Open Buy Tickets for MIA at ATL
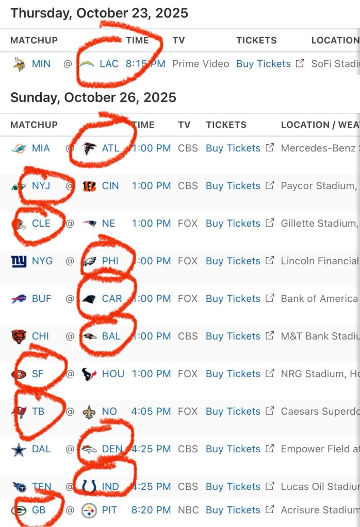Screen dimensions: 360x527 (233, 148)
